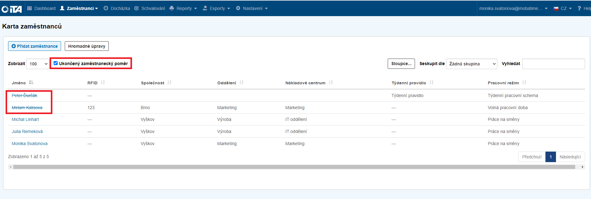Click the horizontal scrollbar under the table
This screenshot has width=591, height=199.
coord(294,167)
